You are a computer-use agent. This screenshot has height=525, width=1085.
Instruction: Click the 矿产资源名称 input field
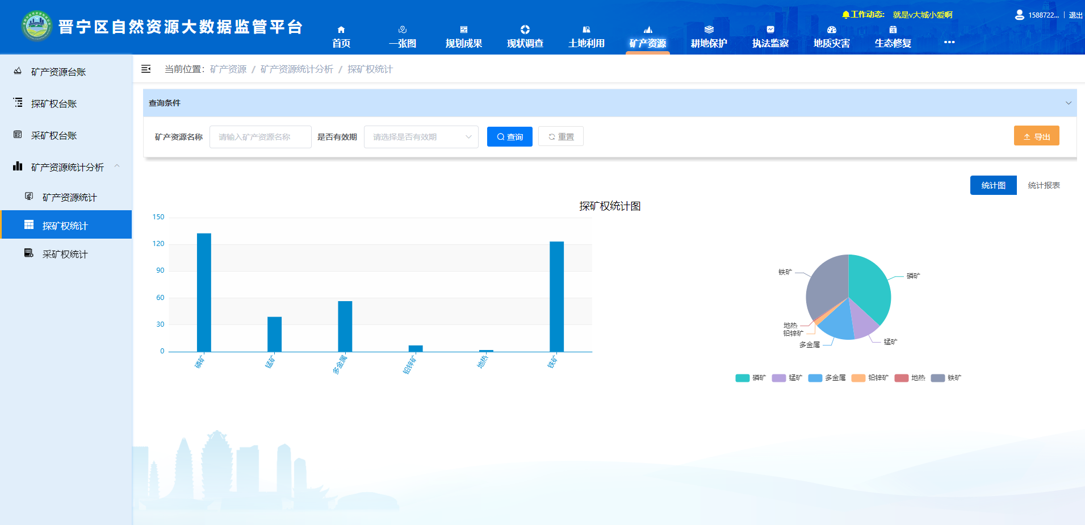click(x=261, y=137)
